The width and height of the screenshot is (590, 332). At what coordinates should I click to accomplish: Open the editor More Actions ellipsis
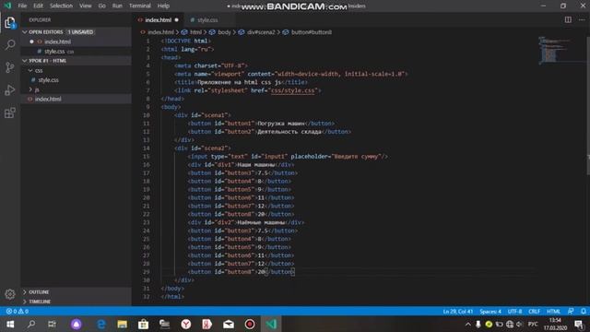click(582, 19)
